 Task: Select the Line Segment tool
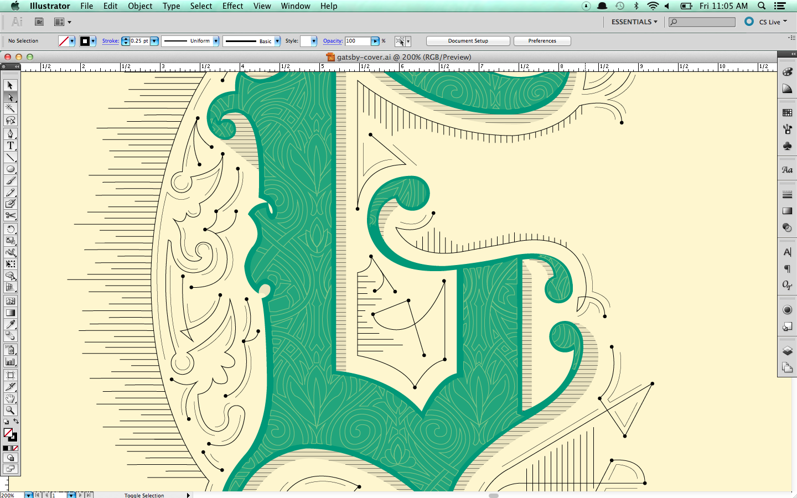[x=10, y=158]
